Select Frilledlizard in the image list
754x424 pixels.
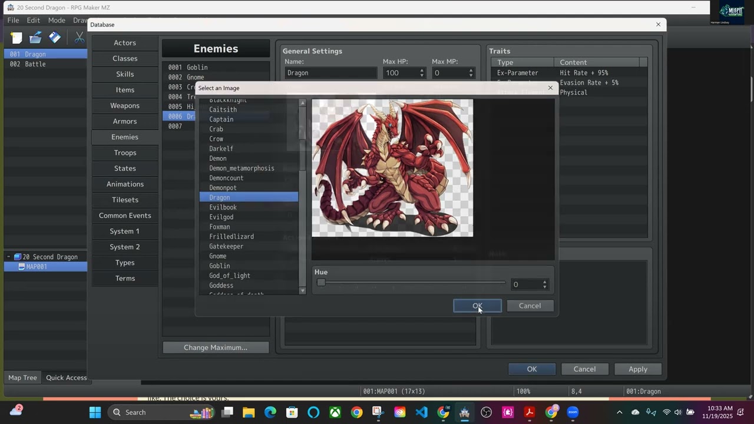(249, 237)
